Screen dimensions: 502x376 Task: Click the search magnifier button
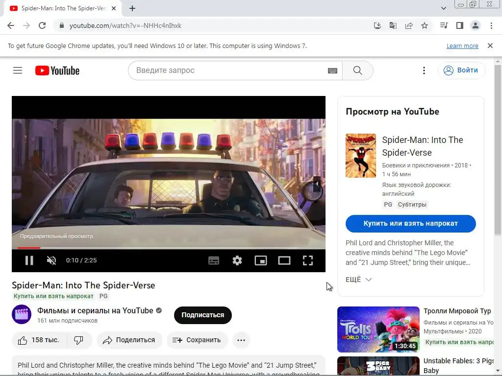pyautogui.click(x=357, y=70)
